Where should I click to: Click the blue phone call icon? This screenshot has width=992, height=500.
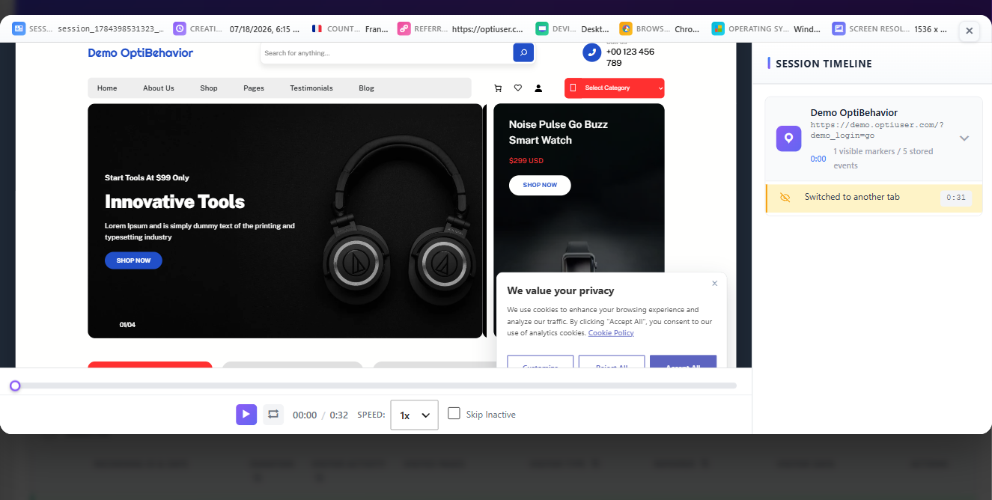tap(592, 52)
